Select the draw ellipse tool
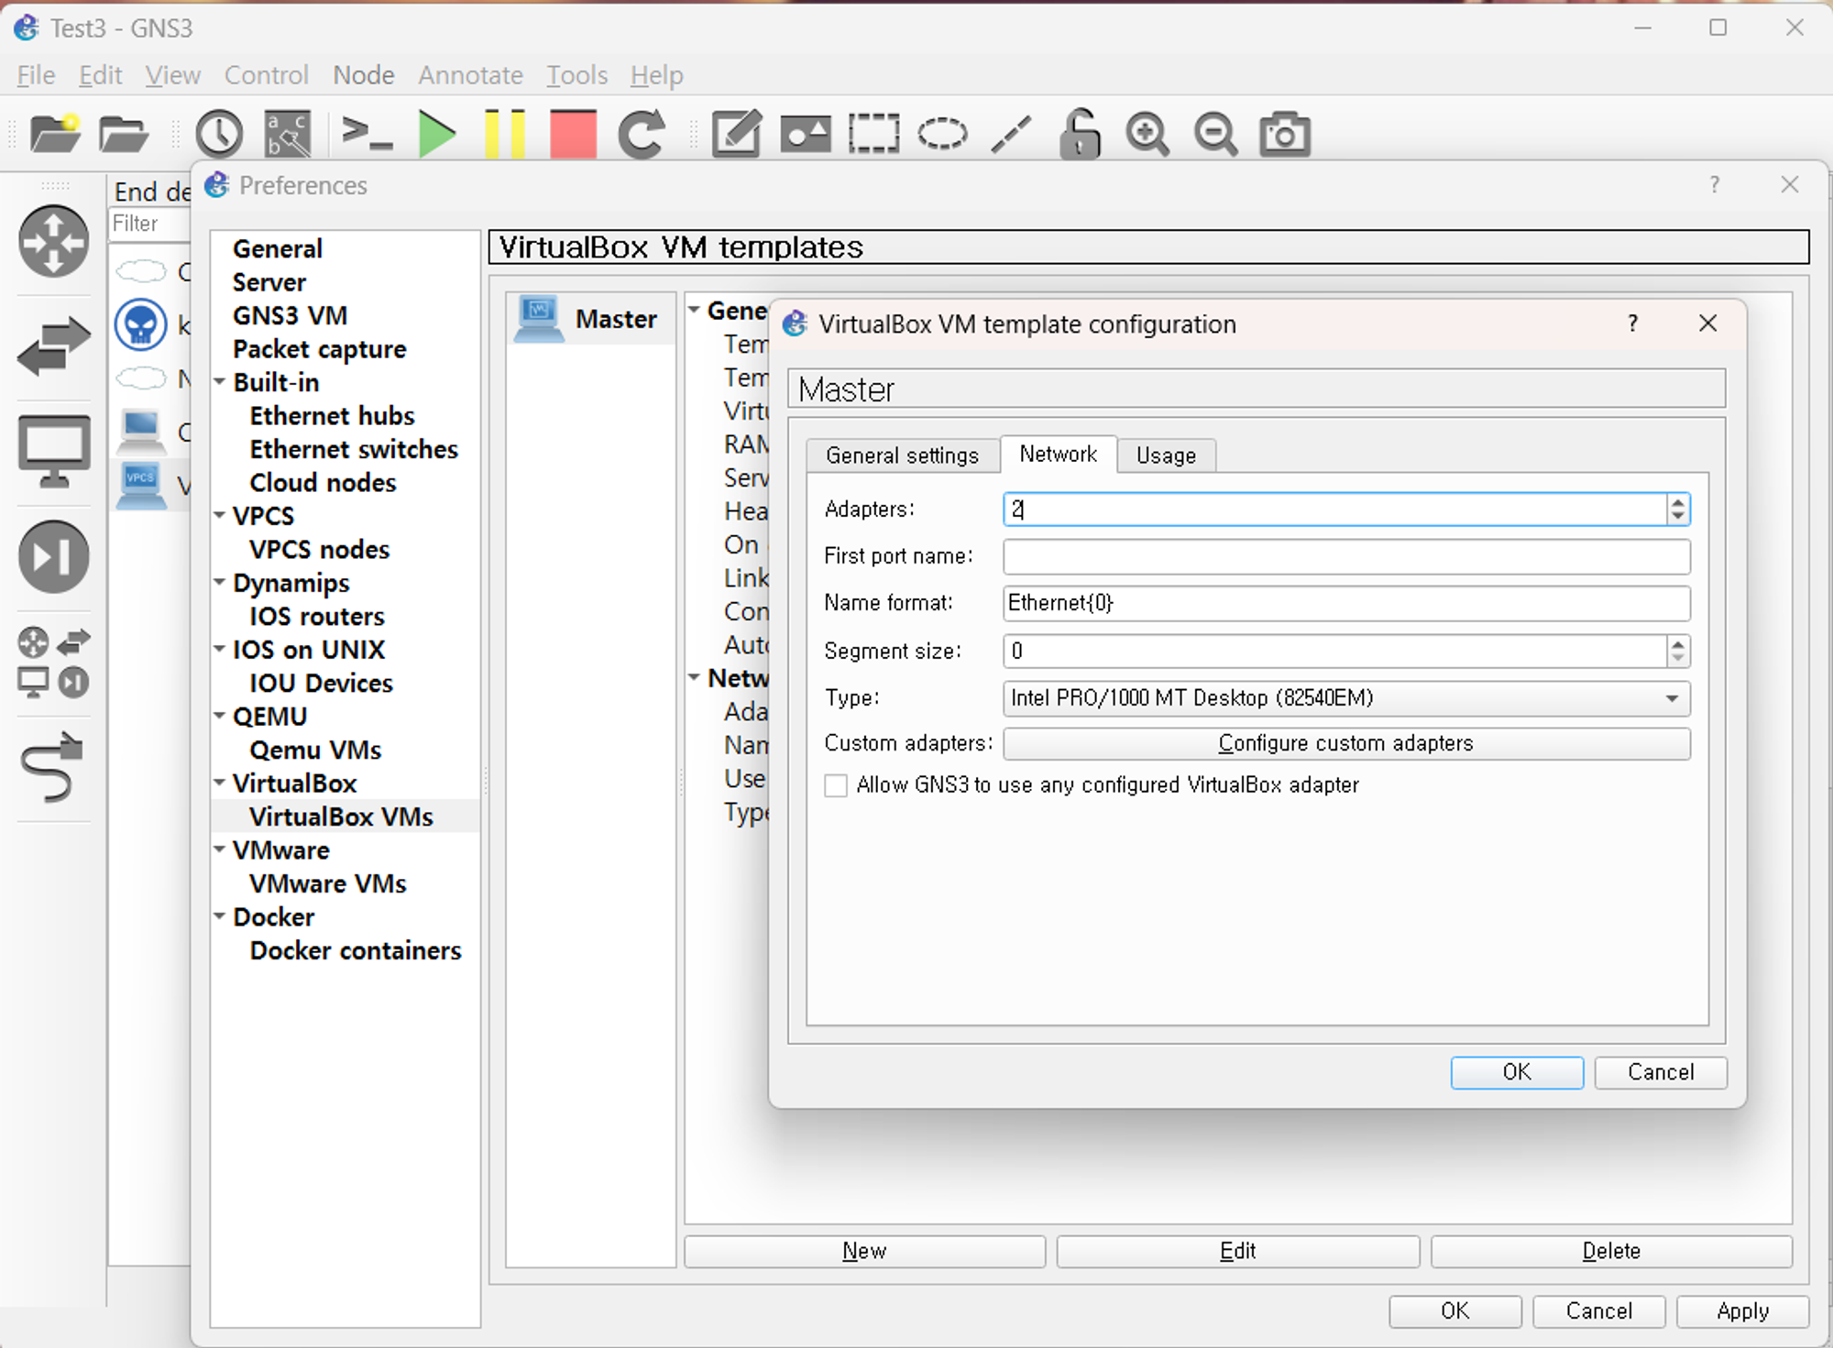 click(942, 134)
